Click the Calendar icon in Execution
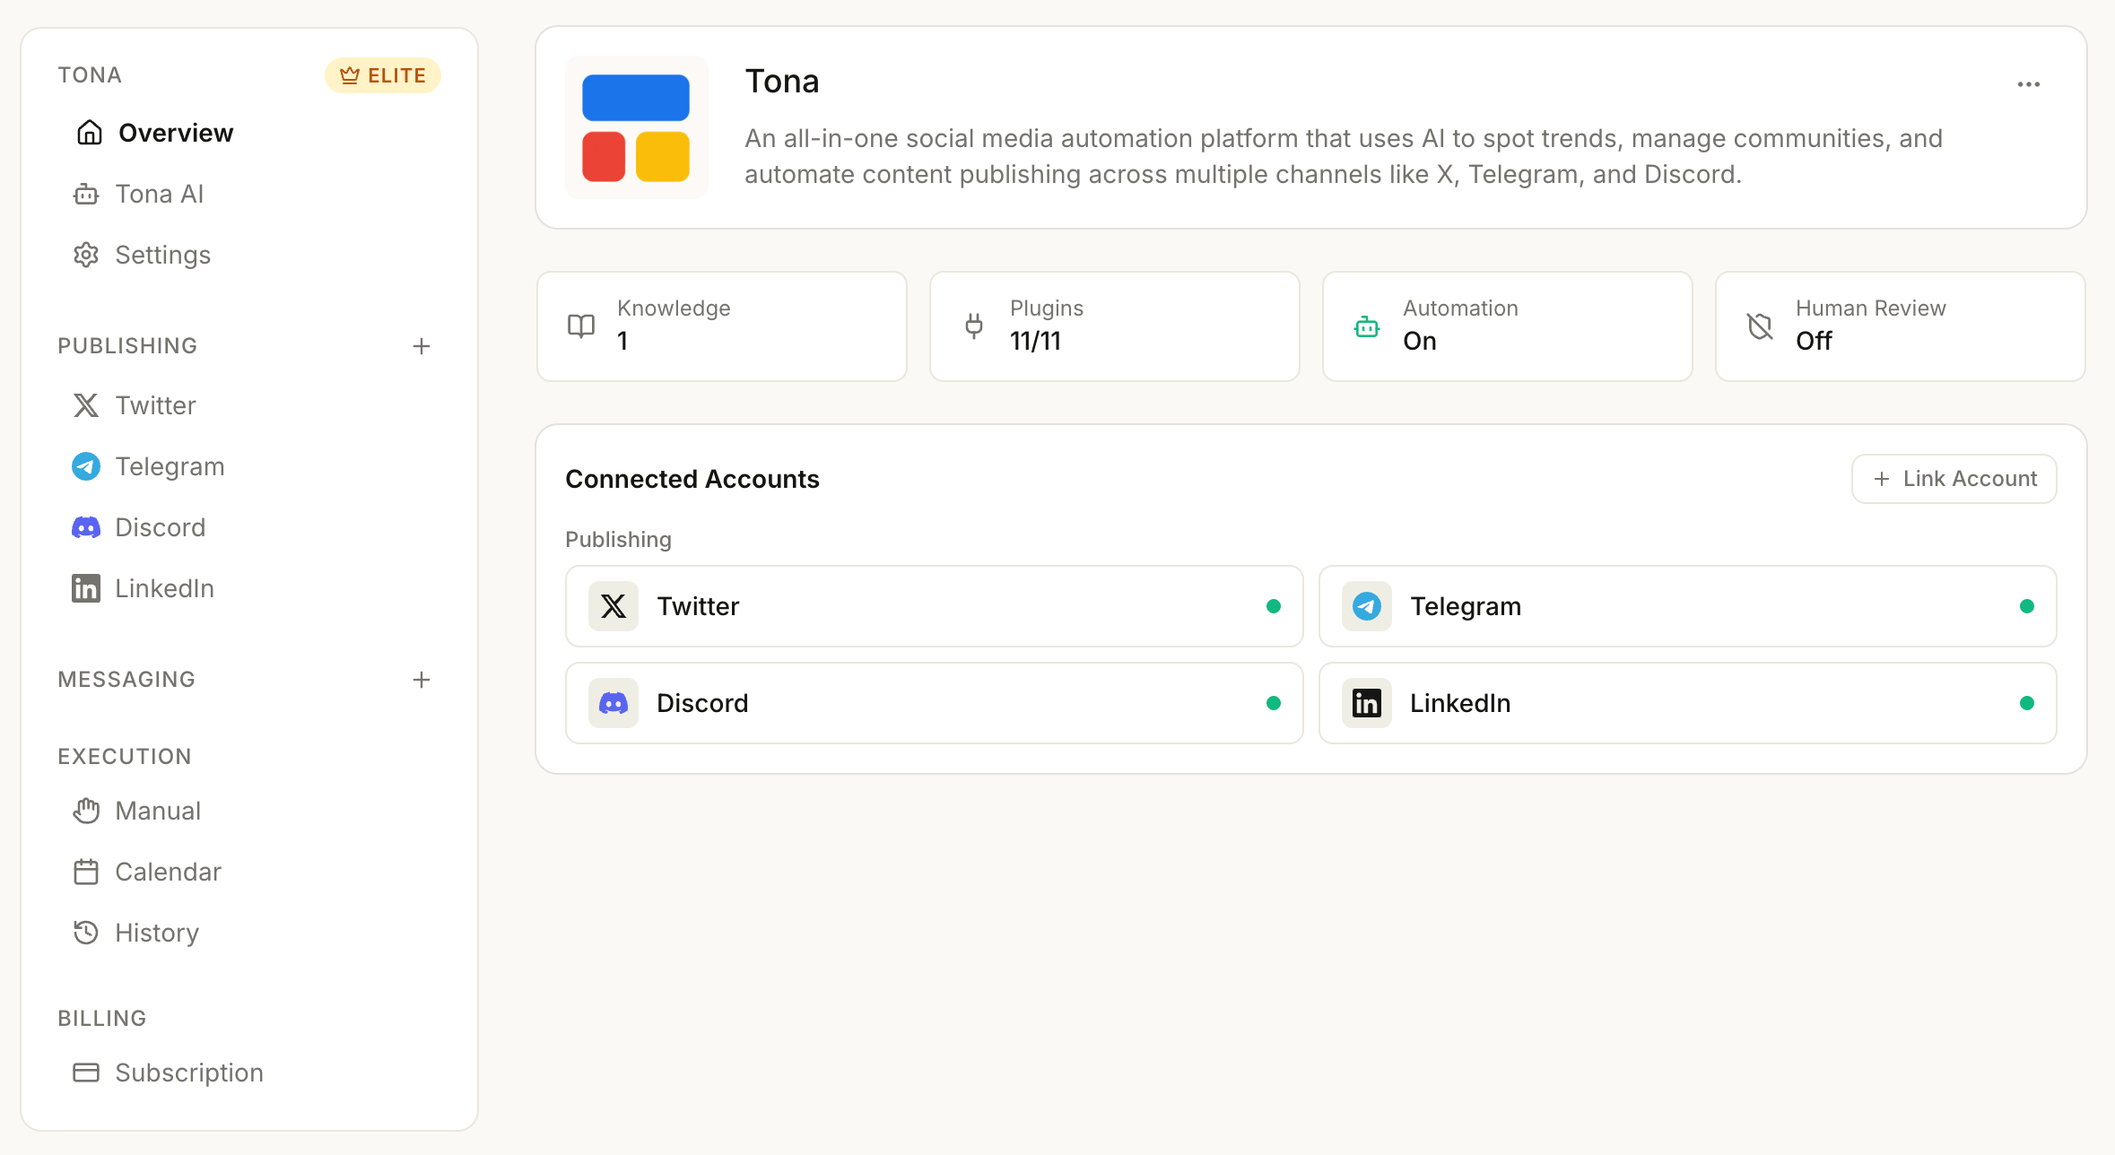 (x=86, y=872)
